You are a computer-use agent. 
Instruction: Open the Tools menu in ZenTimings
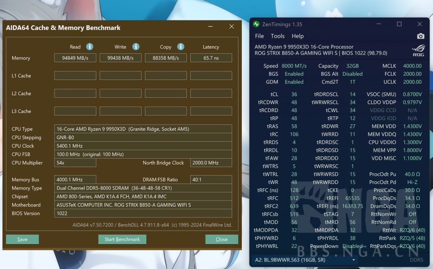pyautogui.click(x=277, y=36)
